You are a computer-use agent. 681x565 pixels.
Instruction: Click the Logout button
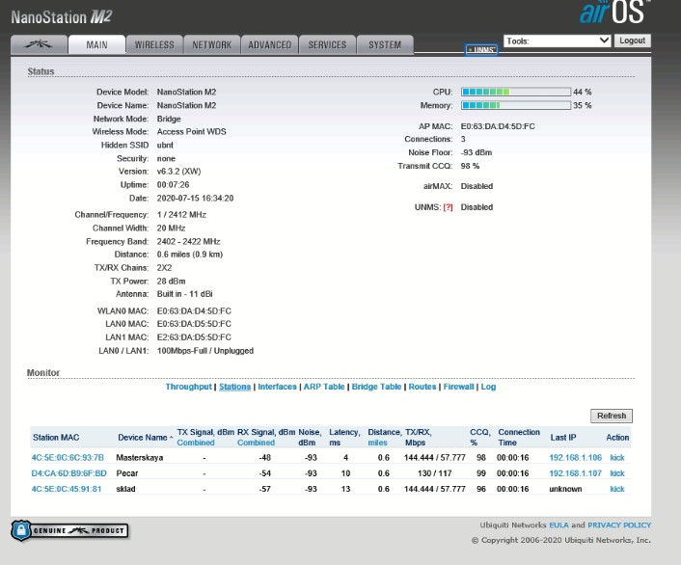coord(633,40)
